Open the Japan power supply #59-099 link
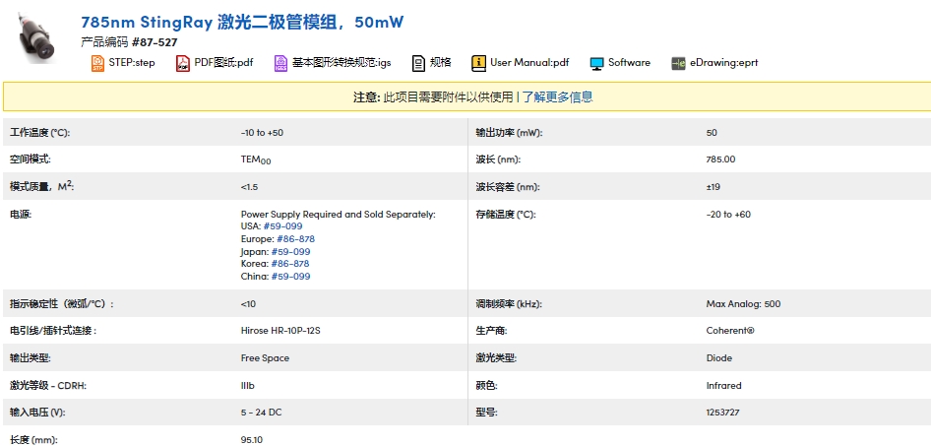 (291, 252)
